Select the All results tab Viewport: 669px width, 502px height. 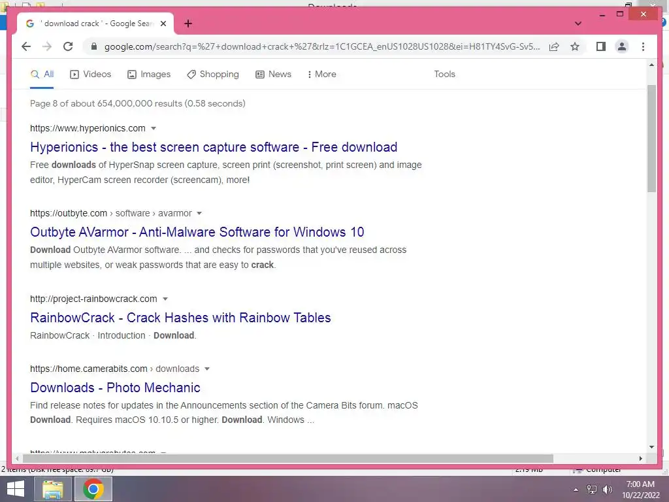pyautogui.click(x=42, y=75)
